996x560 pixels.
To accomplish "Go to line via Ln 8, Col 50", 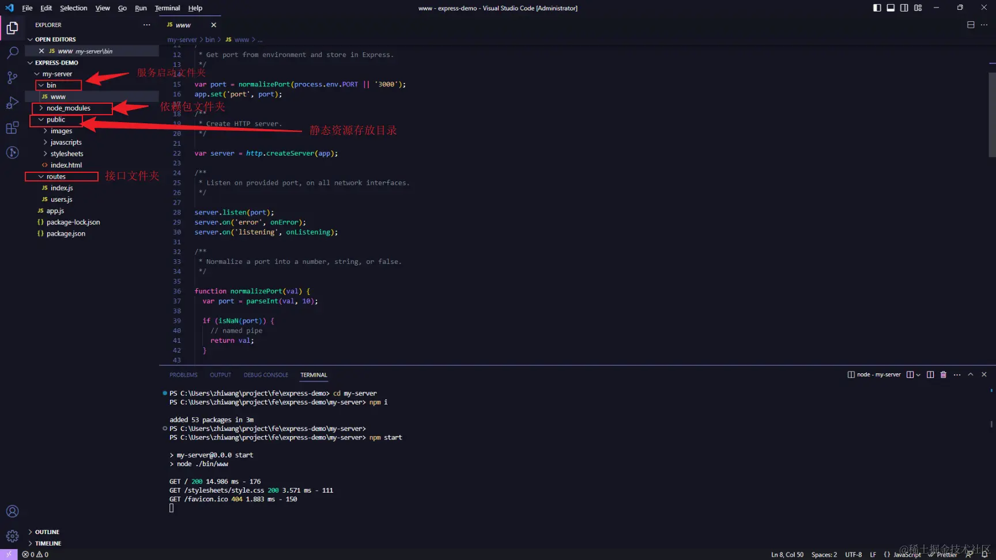I will (787, 554).
